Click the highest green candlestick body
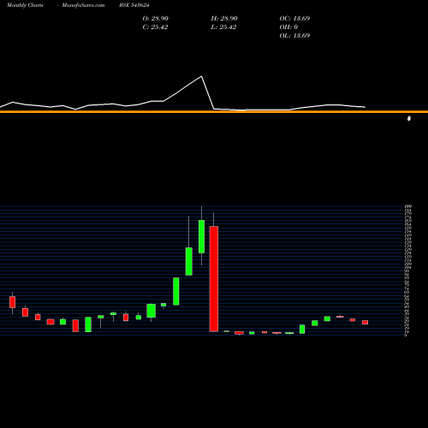 [201, 236]
